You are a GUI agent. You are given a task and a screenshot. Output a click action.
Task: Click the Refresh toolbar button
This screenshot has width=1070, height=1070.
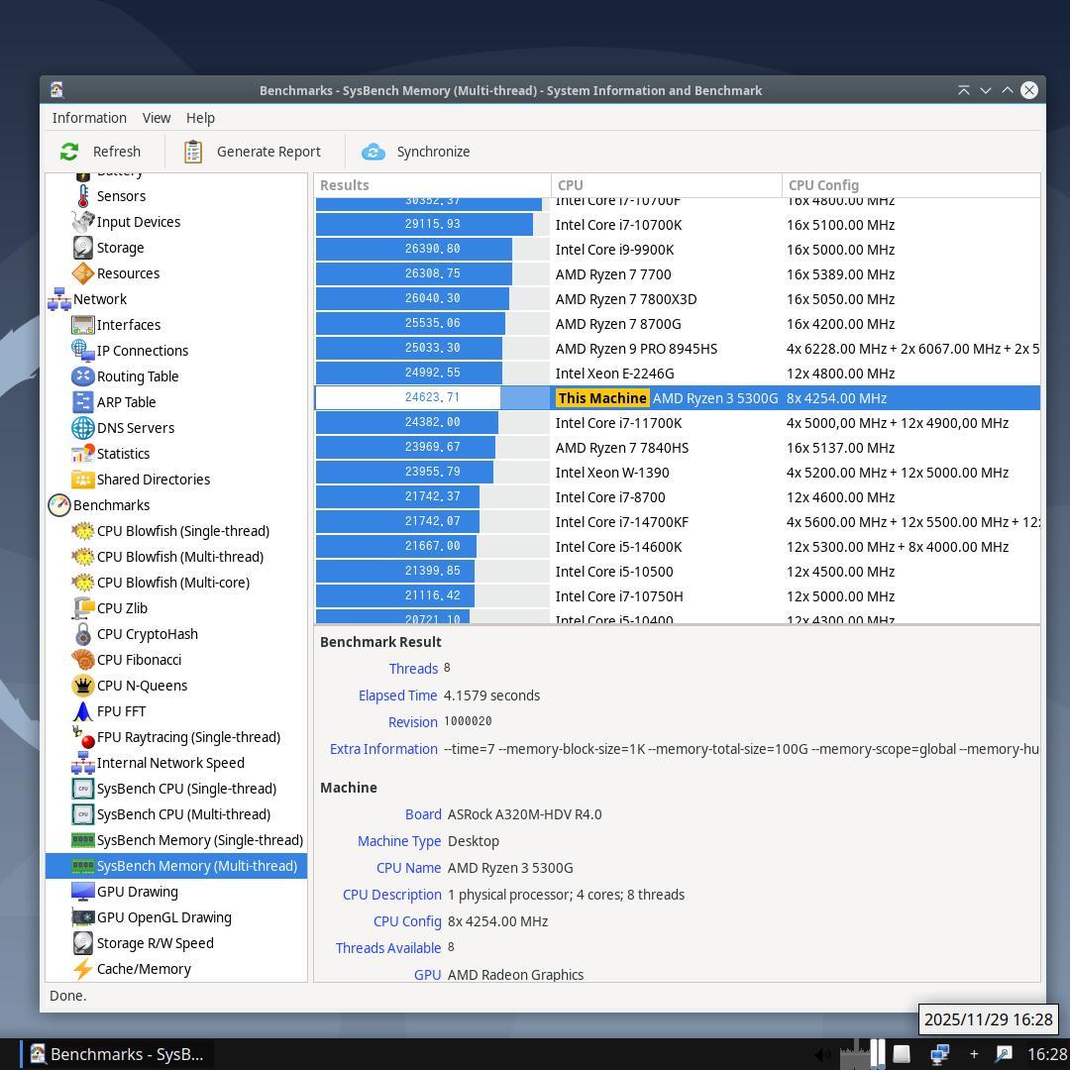[x=100, y=152]
